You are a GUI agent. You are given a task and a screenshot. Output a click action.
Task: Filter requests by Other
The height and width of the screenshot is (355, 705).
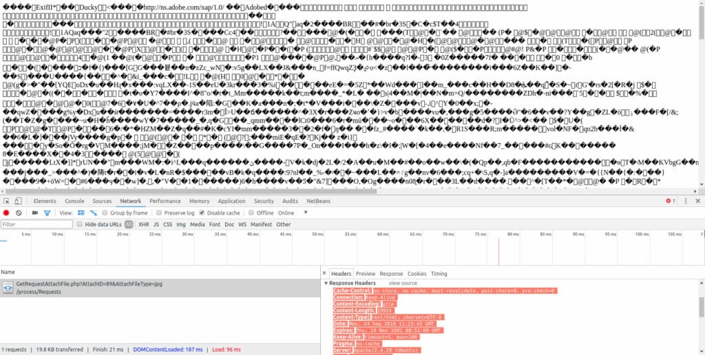point(283,224)
